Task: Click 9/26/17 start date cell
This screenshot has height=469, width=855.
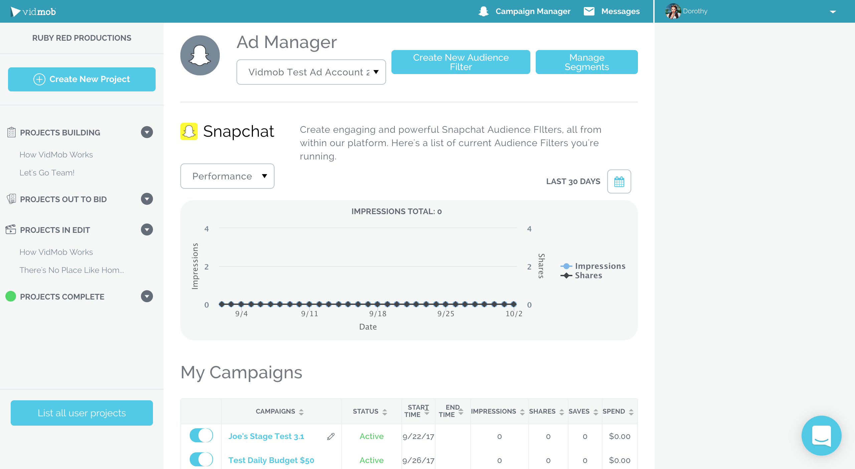Action: pyautogui.click(x=418, y=460)
